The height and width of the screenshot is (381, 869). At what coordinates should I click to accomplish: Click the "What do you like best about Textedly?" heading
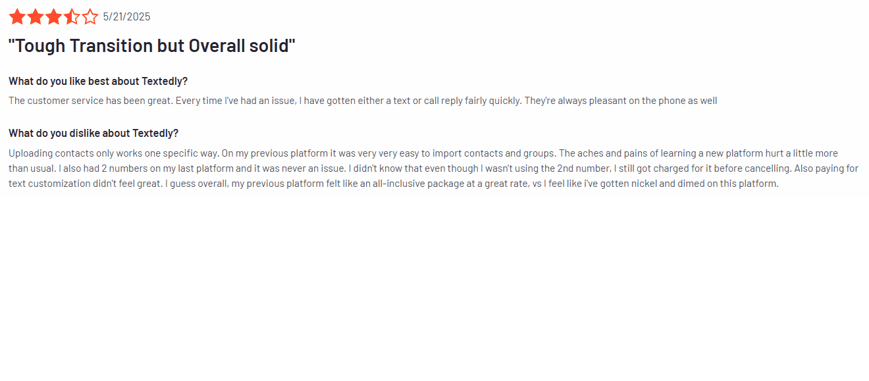(98, 82)
